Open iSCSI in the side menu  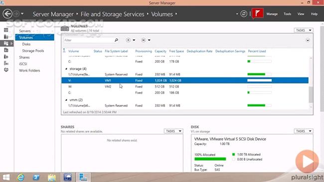pos(23,64)
